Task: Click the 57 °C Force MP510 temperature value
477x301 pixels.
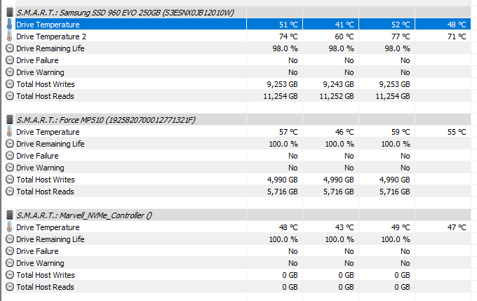Action: (x=288, y=132)
